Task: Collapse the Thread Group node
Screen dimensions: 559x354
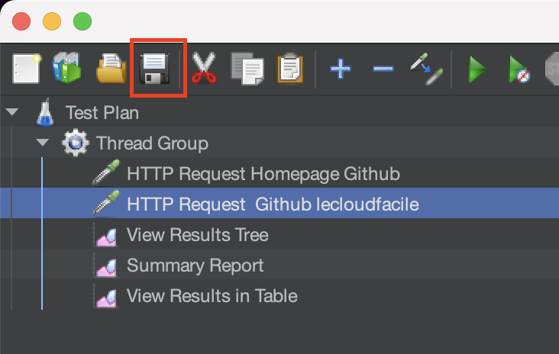Action: tap(43, 143)
